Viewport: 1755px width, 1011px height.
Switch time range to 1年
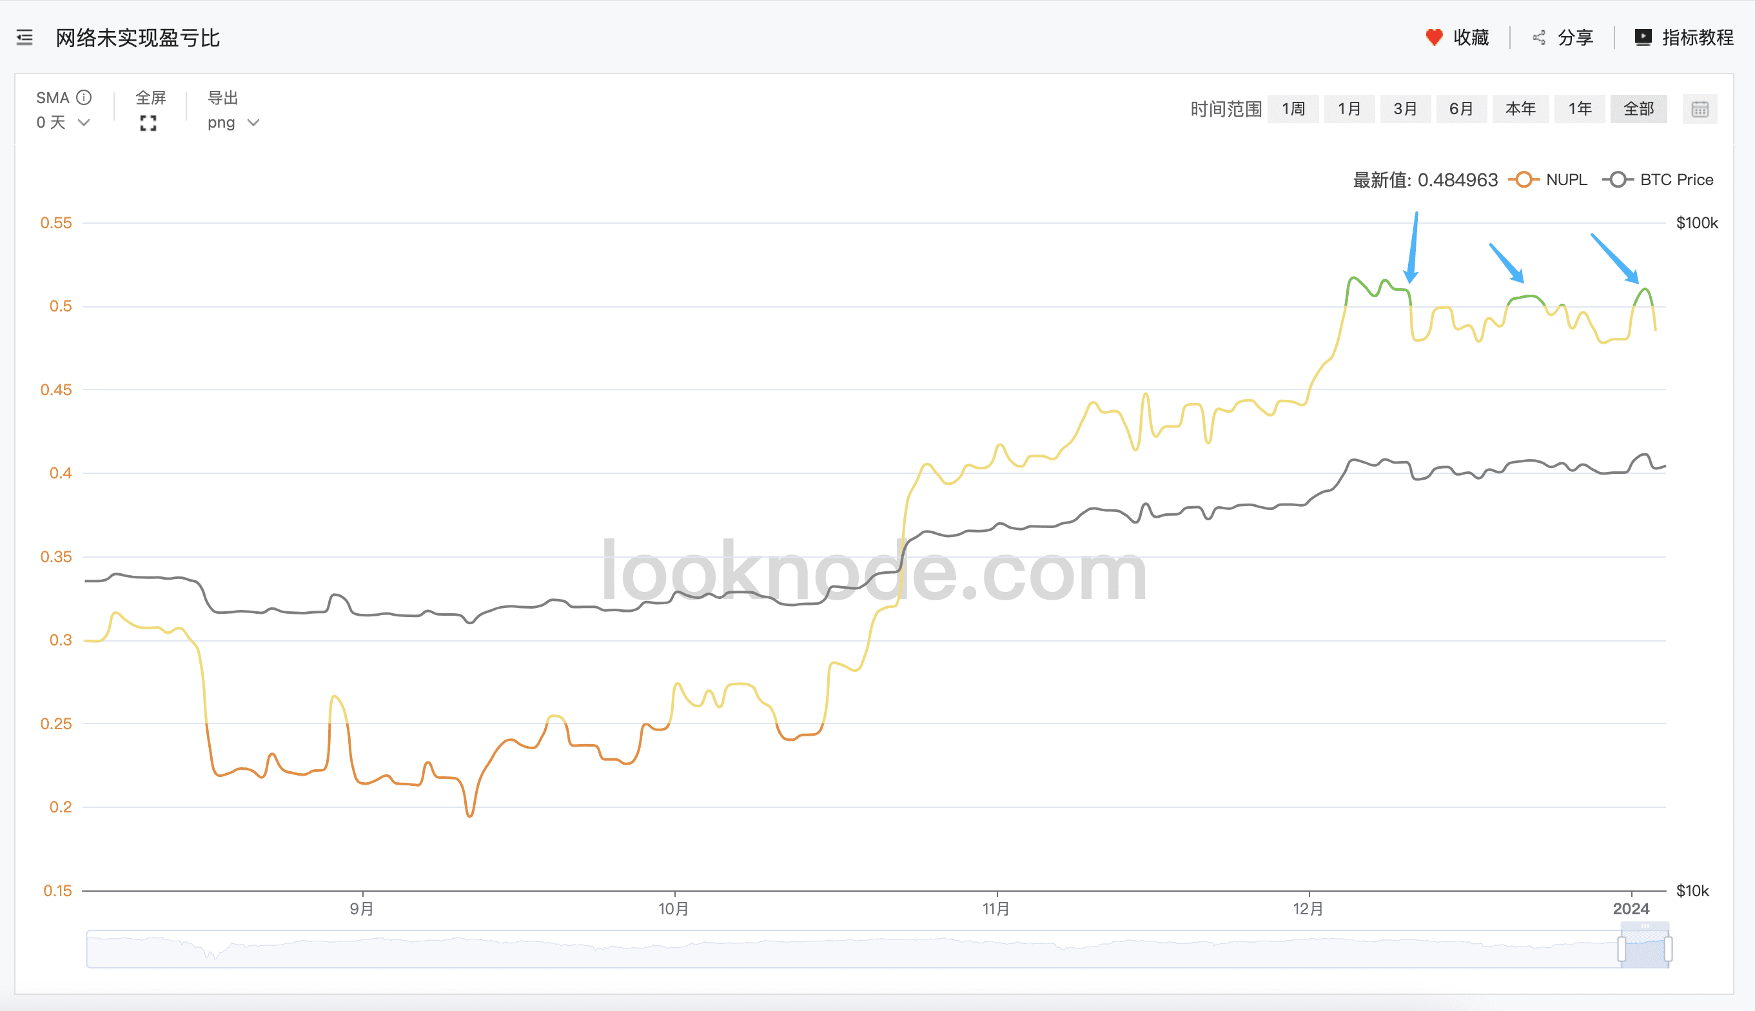[x=1580, y=109]
